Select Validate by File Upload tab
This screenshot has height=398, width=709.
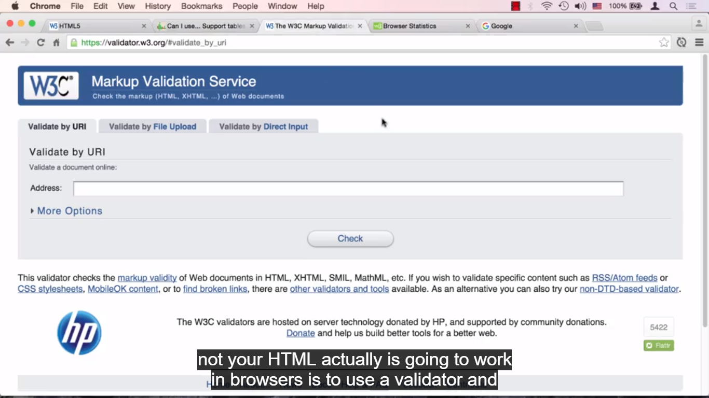coord(153,126)
